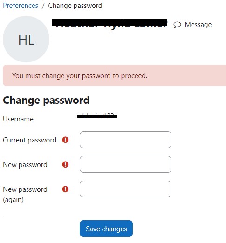Image resolution: width=226 pixels, height=243 pixels.
Task: Click the speech bubble message icon
Action: [177, 25]
